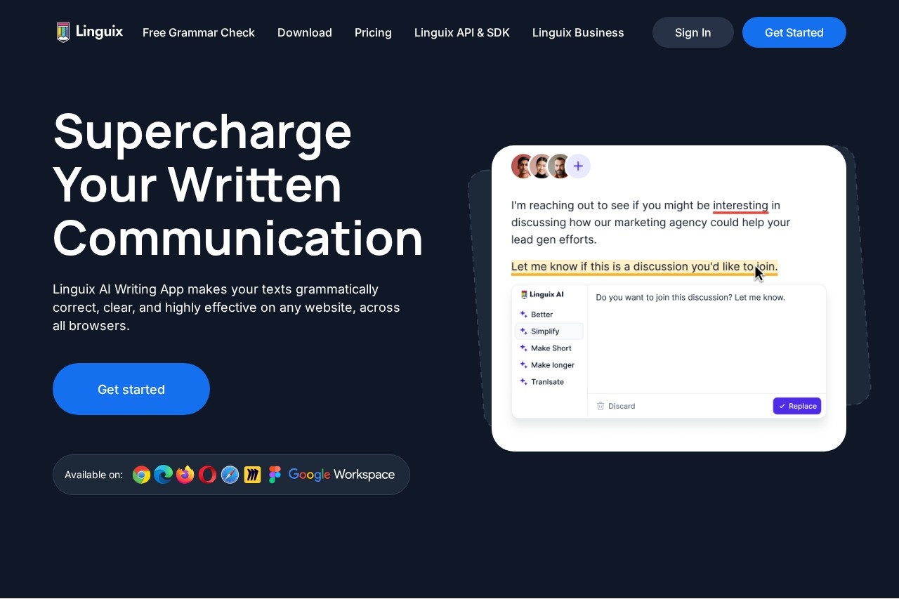Image resolution: width=899 pixels, height=599 pixels.
Task: Open the Linguix Business page
Action: pos(578,32)
